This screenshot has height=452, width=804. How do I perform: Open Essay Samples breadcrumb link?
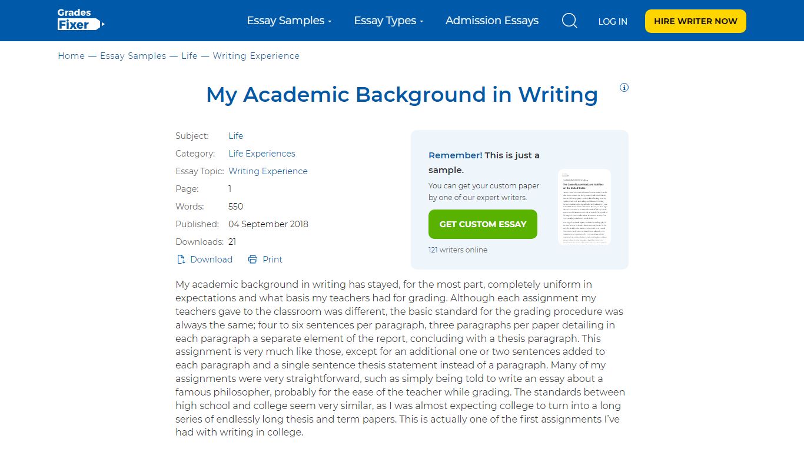[x=133, y=56]
